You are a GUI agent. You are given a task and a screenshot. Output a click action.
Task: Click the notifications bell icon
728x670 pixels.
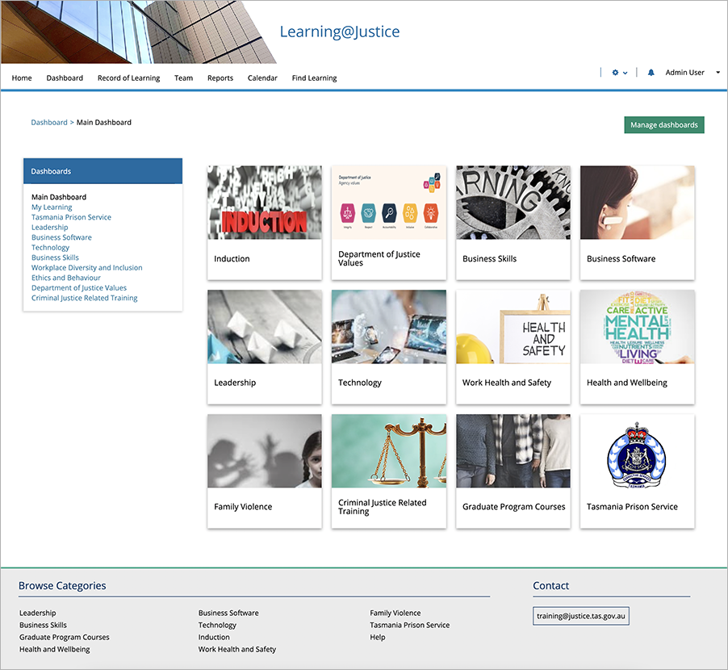point(651,73)
